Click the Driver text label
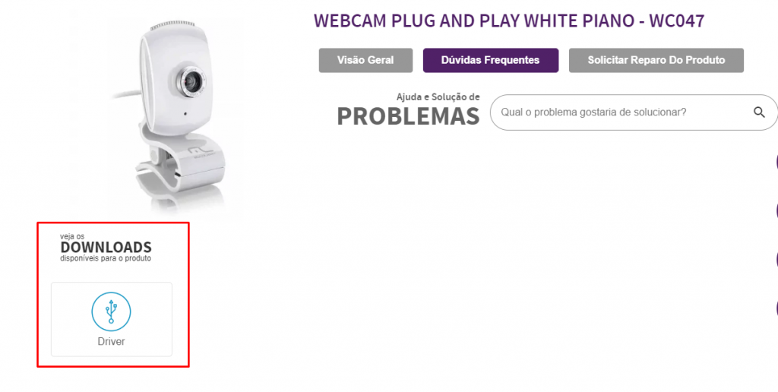This screenshot has width=778, height=392. tap(111, 341)
